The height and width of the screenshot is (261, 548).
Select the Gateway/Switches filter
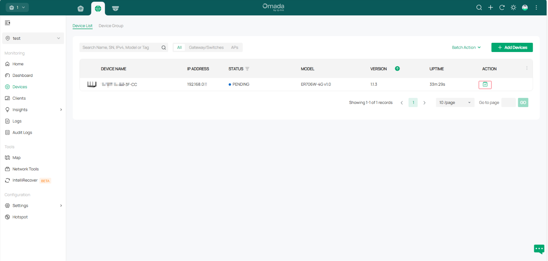[x=206, y=47]
